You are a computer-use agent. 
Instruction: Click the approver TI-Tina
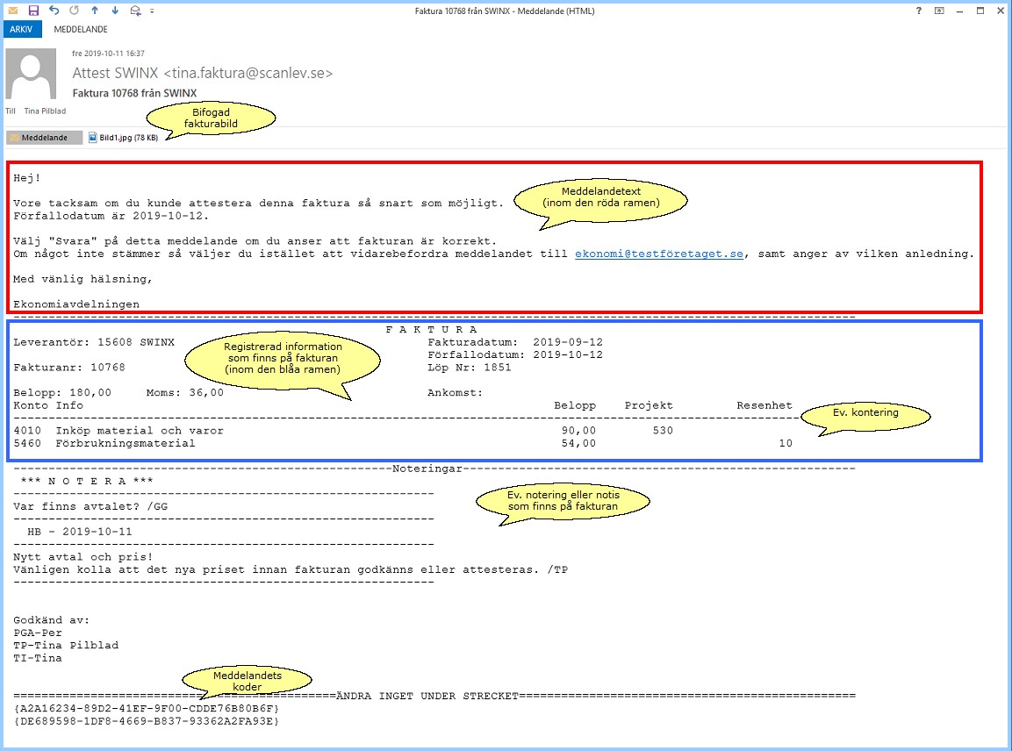pos(38,658)
